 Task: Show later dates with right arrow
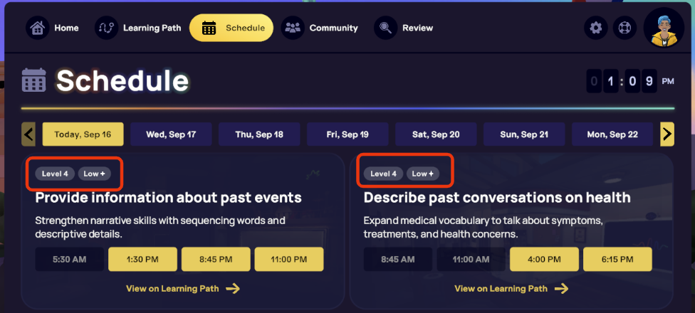coord(667,134)
